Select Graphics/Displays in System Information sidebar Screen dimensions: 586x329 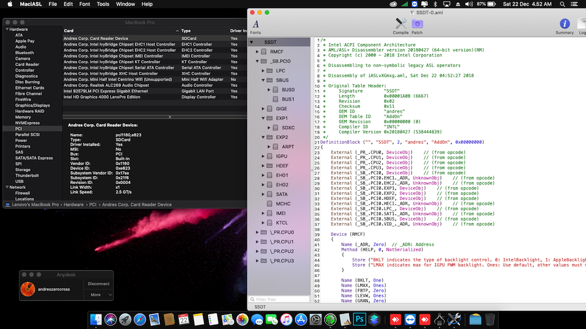coord(32,105)
